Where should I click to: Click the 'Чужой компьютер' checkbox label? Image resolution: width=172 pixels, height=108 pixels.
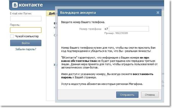pos(27,36)
